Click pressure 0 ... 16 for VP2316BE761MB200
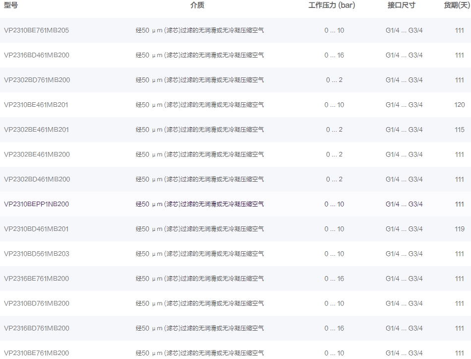The height and width of the screenshot is (359, 471). pyautogui.click(x=334, y=279)
